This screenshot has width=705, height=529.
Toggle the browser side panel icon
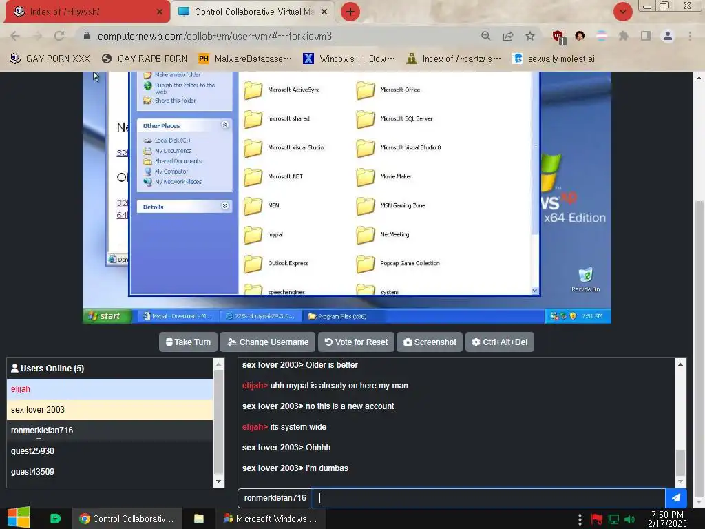point(646,36)
